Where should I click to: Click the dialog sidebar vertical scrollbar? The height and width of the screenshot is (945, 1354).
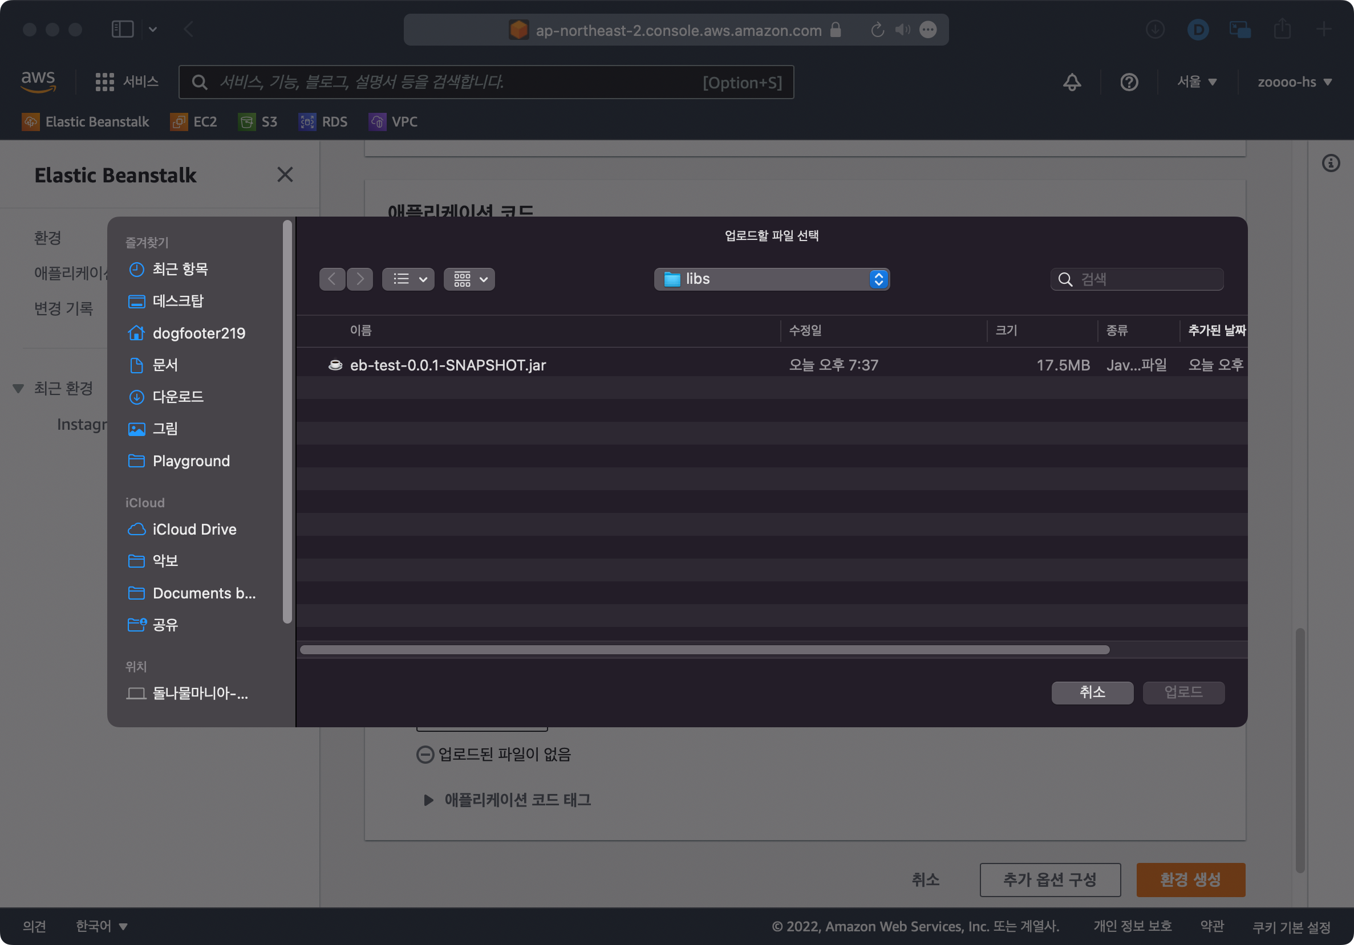tap(287, 422)
